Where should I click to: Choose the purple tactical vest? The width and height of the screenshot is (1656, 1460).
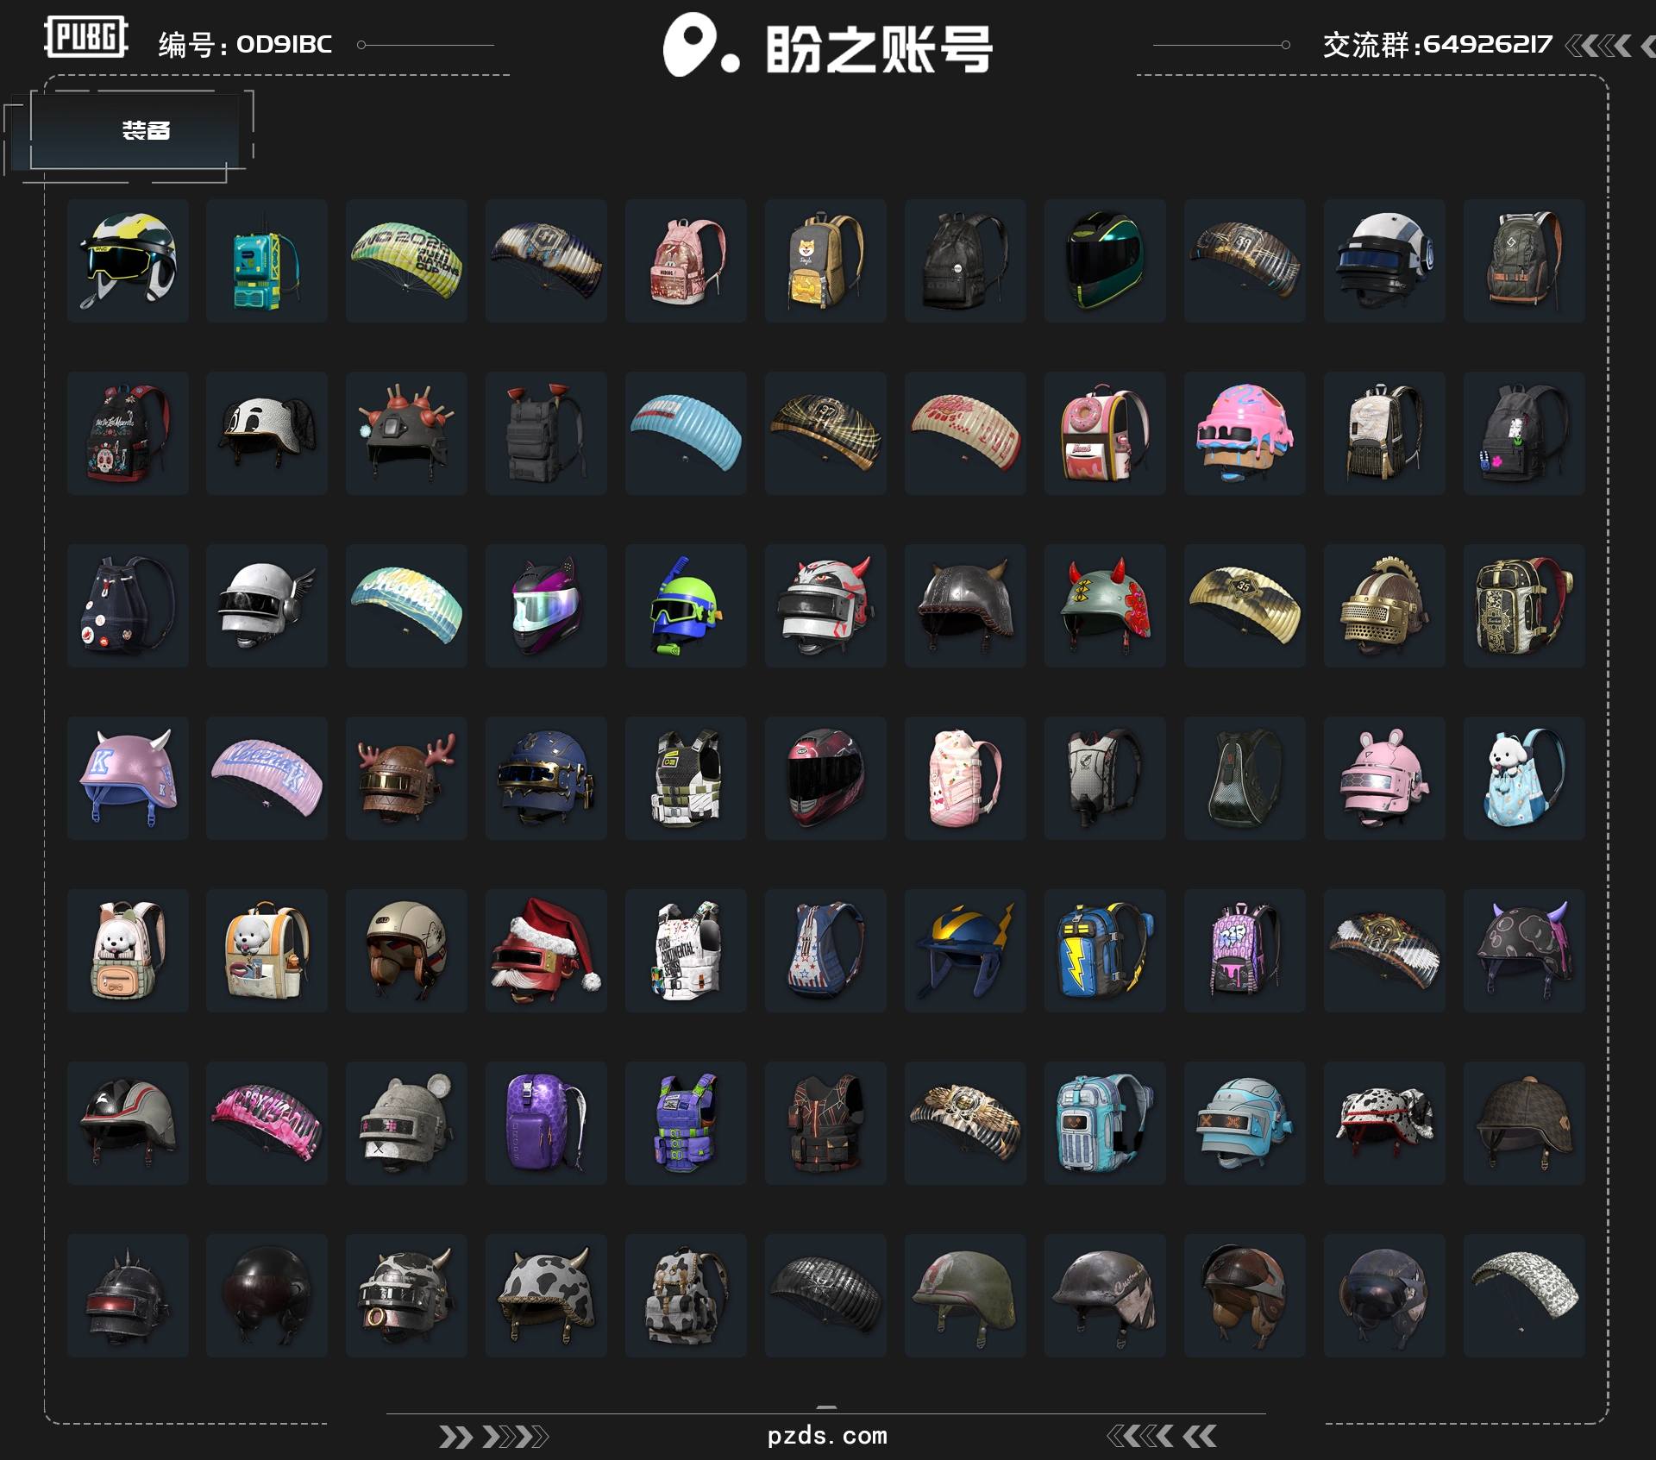[x=686, y=1123]
